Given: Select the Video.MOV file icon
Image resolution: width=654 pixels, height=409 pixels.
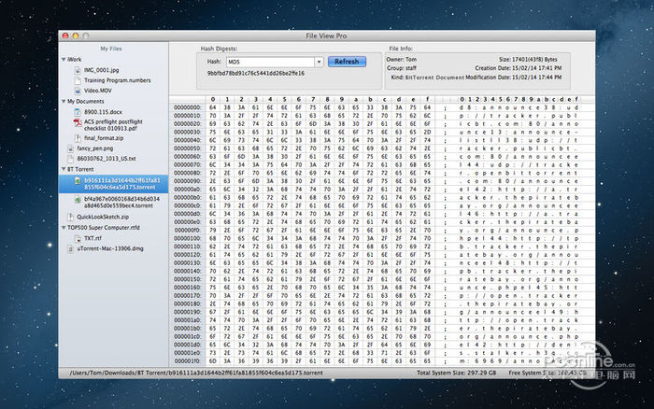Looking at the screenshot, I should coord(77,89).
